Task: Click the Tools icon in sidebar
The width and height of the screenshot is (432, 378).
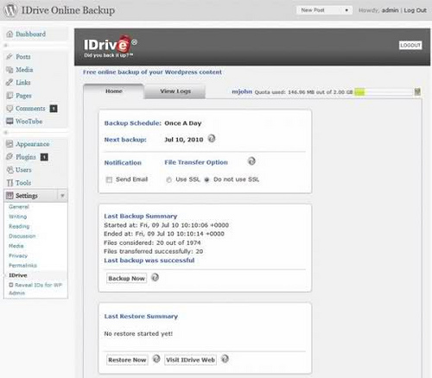Action: (x=10, y=183)
